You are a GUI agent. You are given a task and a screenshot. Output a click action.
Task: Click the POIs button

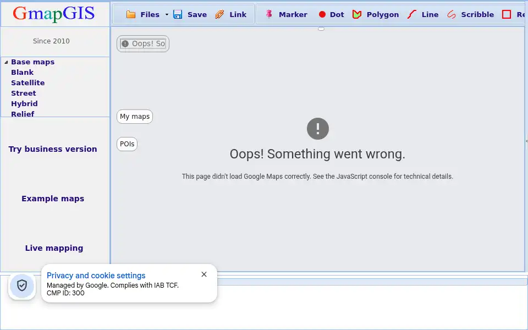127,144
